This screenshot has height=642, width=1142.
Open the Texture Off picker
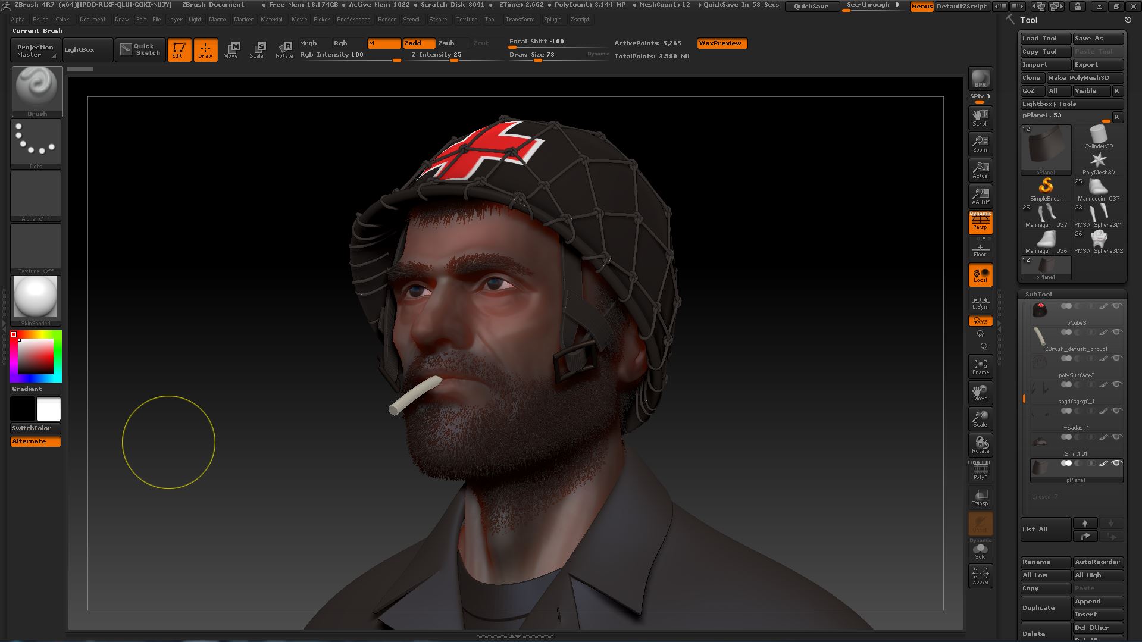click(x=36, y=248)
